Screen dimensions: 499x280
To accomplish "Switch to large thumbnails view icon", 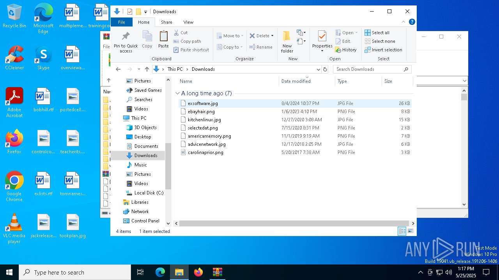I will click(411, 231).
